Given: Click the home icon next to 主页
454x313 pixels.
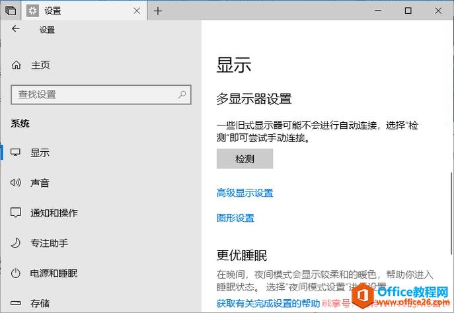Looking at the screenshot, I should pos(17,65).
